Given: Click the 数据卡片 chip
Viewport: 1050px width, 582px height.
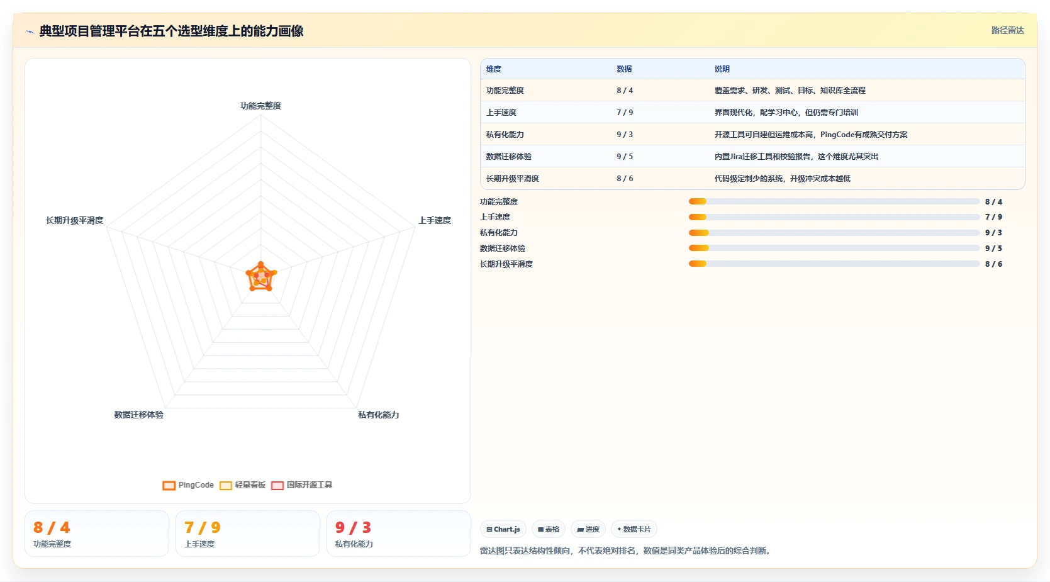Looking at the screenshot, I should (634, 529).
